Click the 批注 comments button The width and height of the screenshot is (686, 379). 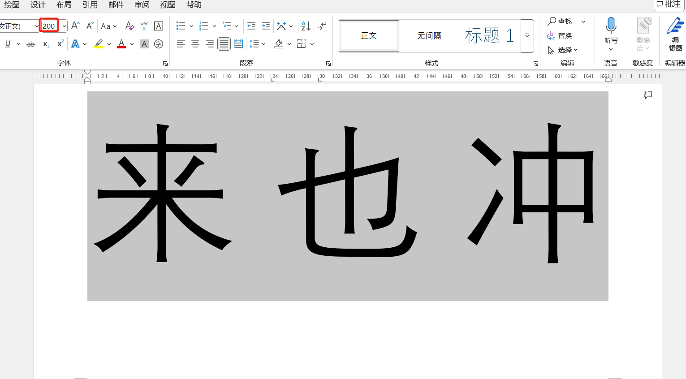[669, 4]
